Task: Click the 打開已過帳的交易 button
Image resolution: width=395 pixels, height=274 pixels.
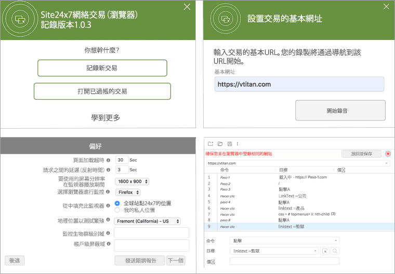Action: (102, 91)
